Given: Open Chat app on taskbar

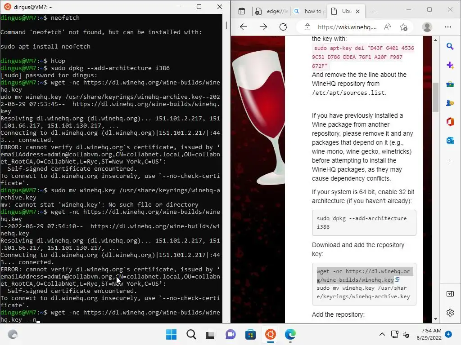Looking at the screenshot, I should pyautogui.click(x=230, y=334).
